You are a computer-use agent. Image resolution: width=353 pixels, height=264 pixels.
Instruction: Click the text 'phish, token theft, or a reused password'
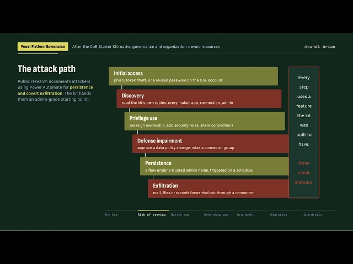click(x=150, y=80)
